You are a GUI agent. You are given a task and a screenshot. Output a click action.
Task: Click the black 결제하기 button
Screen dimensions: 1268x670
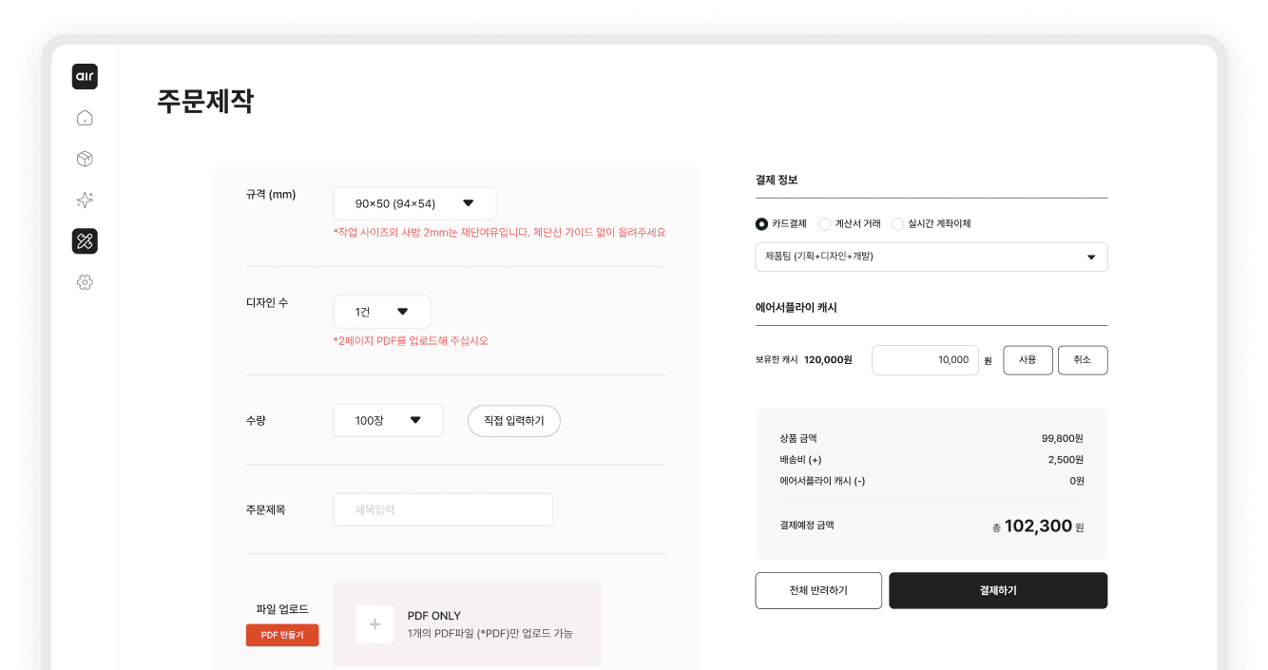tap(998, 590)
